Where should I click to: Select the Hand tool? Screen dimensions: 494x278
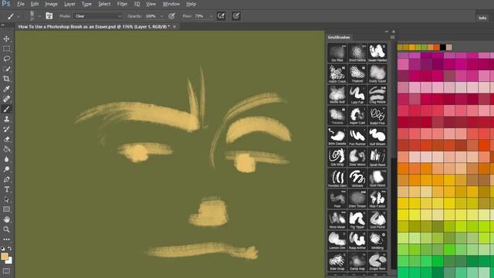pos(6,219)
